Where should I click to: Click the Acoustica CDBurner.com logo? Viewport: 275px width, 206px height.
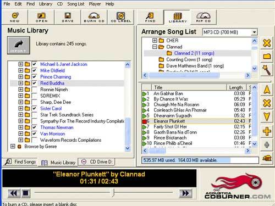point(237,186)
